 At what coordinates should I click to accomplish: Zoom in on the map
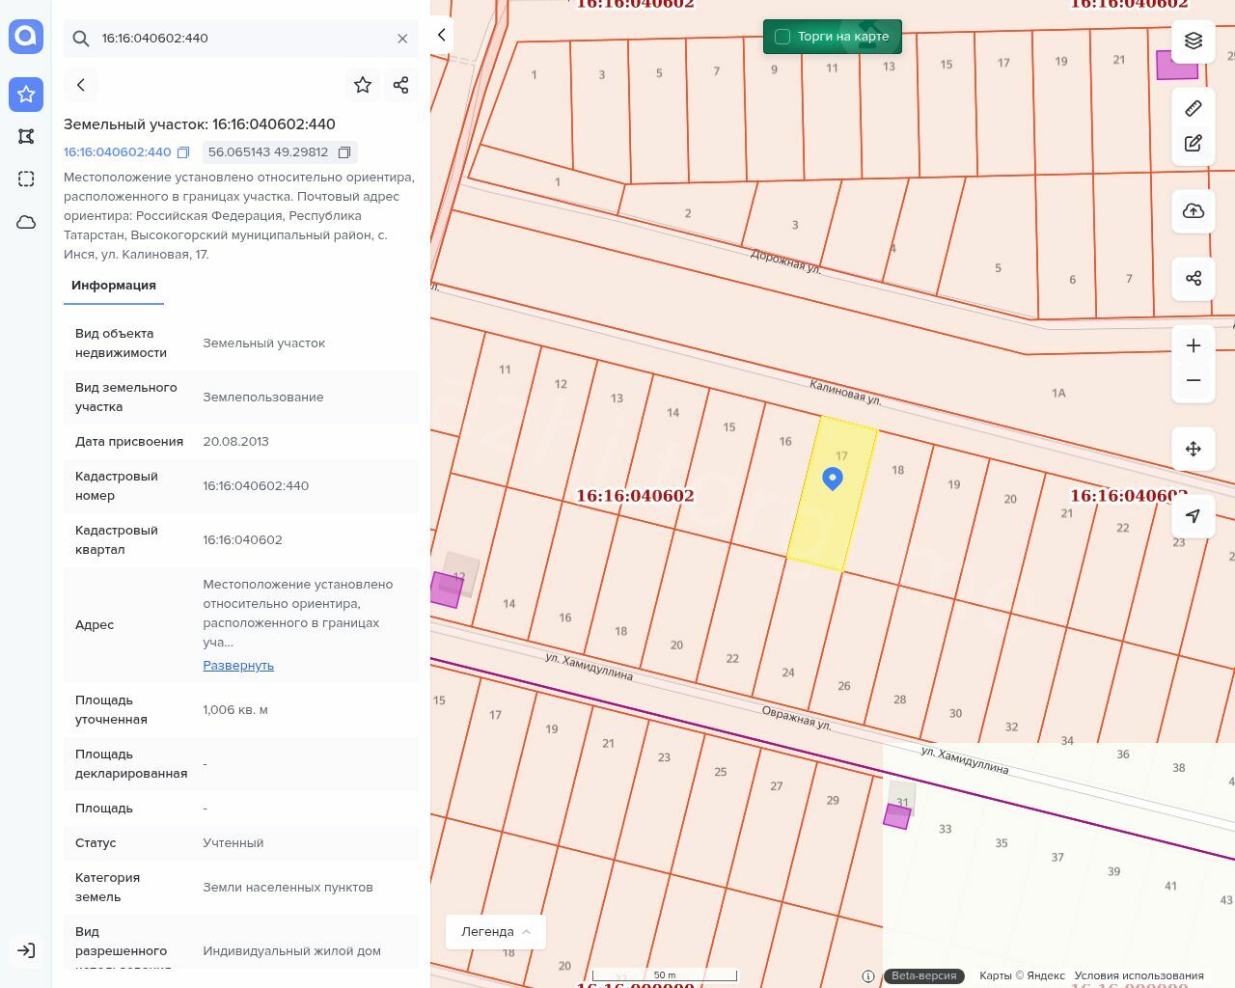tap(1193, 346)
